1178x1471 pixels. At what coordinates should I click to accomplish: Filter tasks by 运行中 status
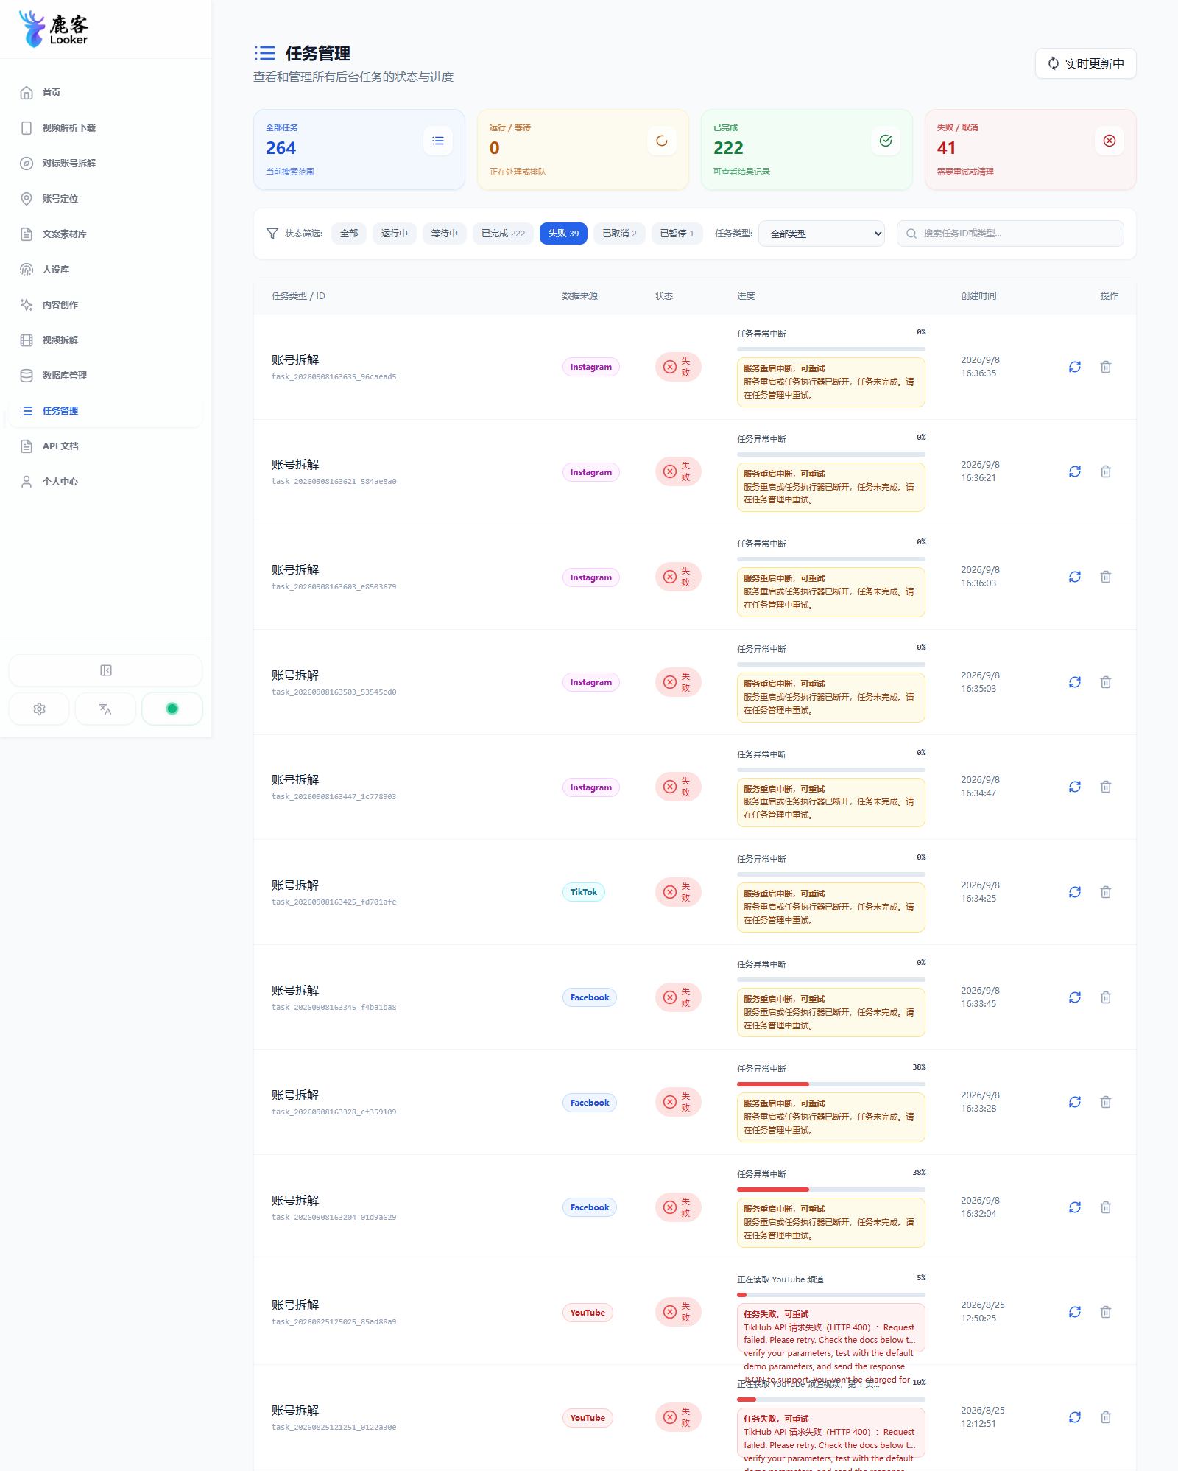(395, 234)
